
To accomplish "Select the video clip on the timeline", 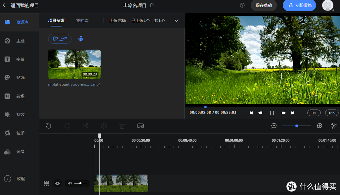I will tap(121, 183).
